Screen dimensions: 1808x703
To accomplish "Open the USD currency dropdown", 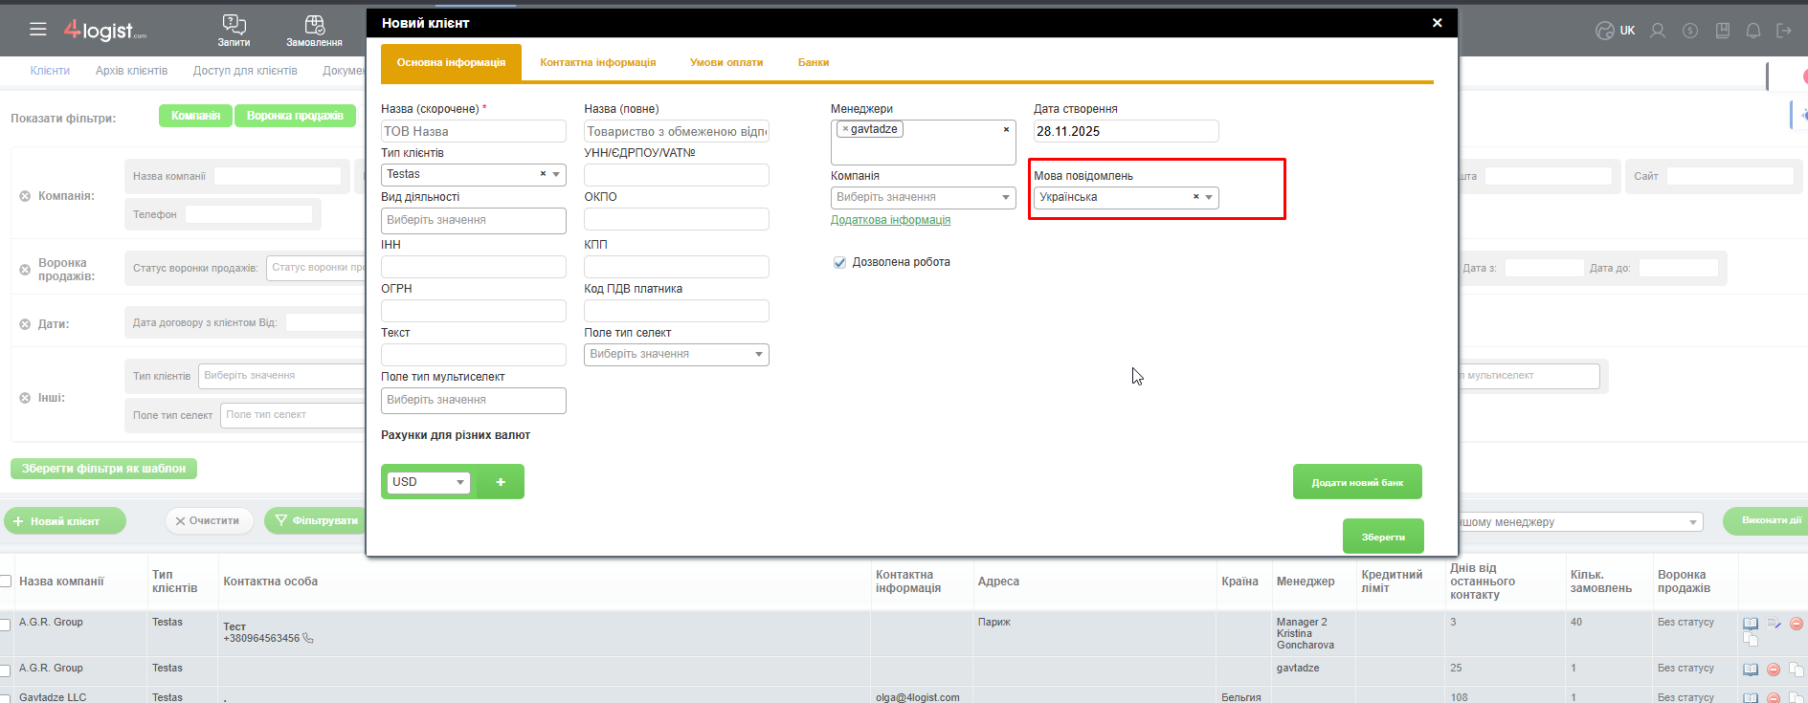I will [x=459, y=482].
